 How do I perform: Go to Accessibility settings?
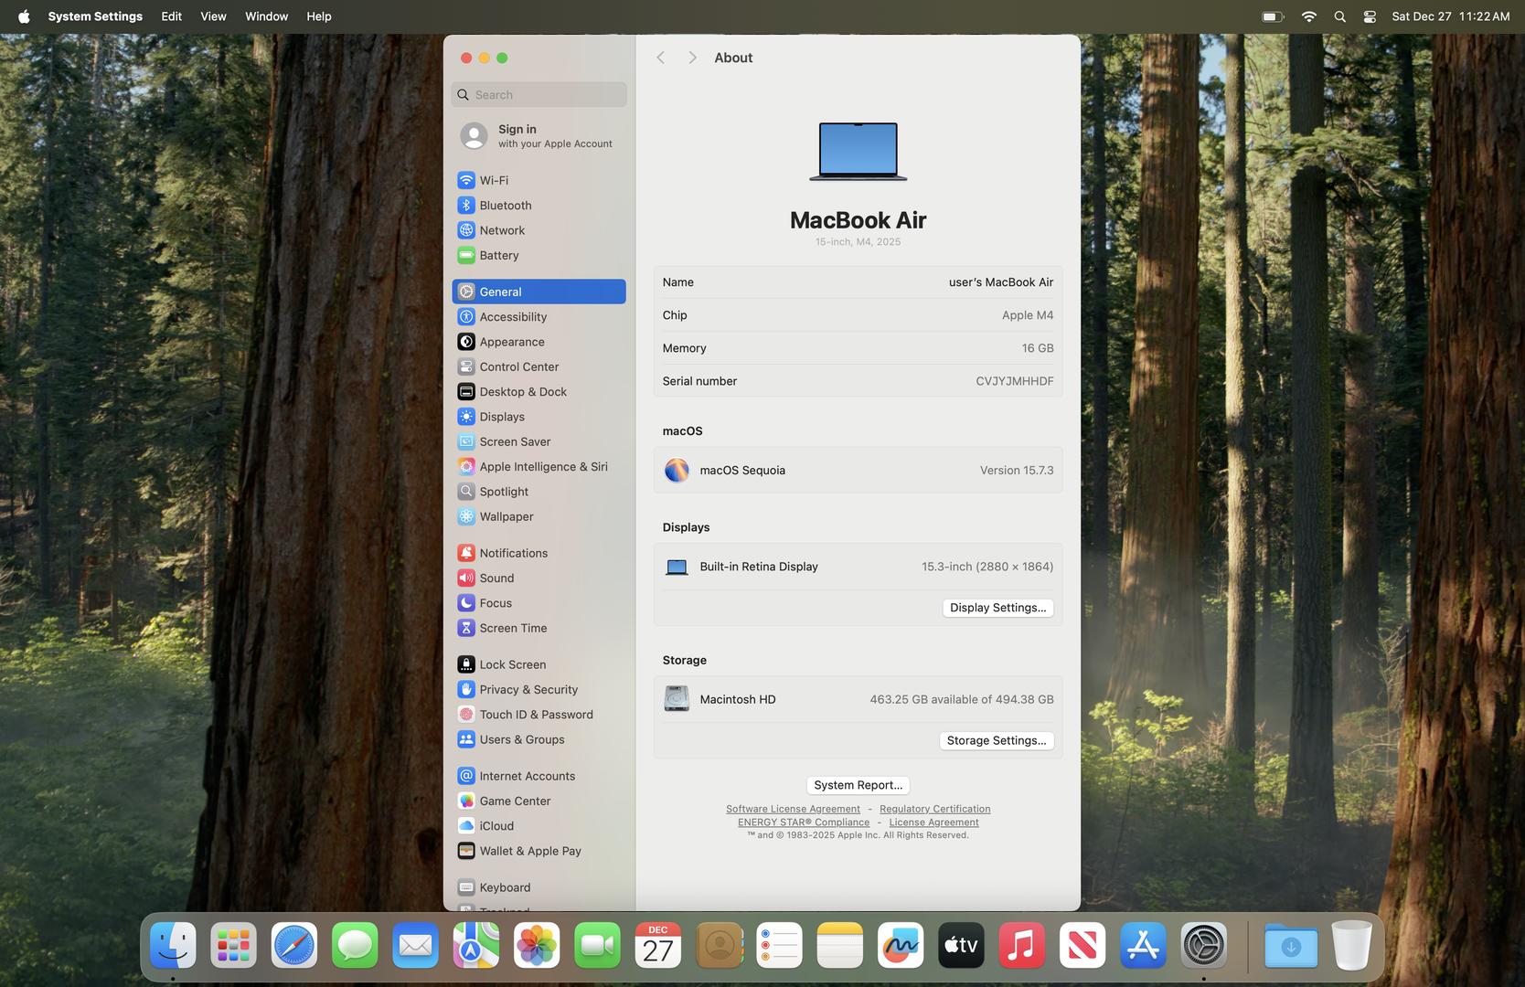(x=513, y=317)
